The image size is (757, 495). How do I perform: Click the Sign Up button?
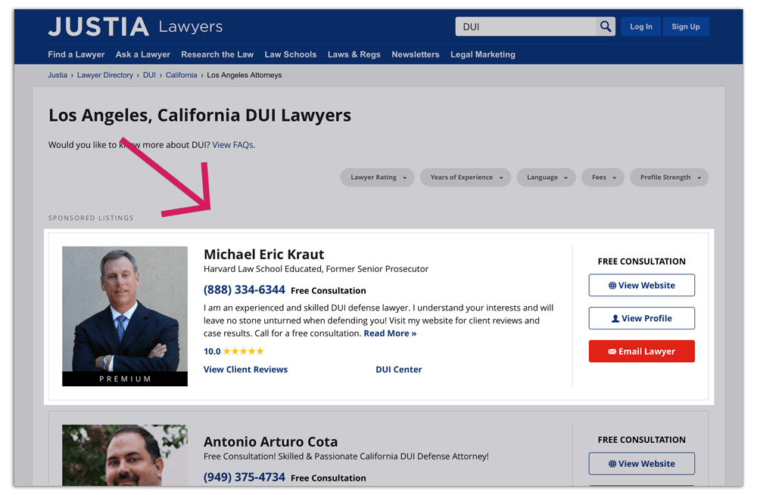click(686, 26)
